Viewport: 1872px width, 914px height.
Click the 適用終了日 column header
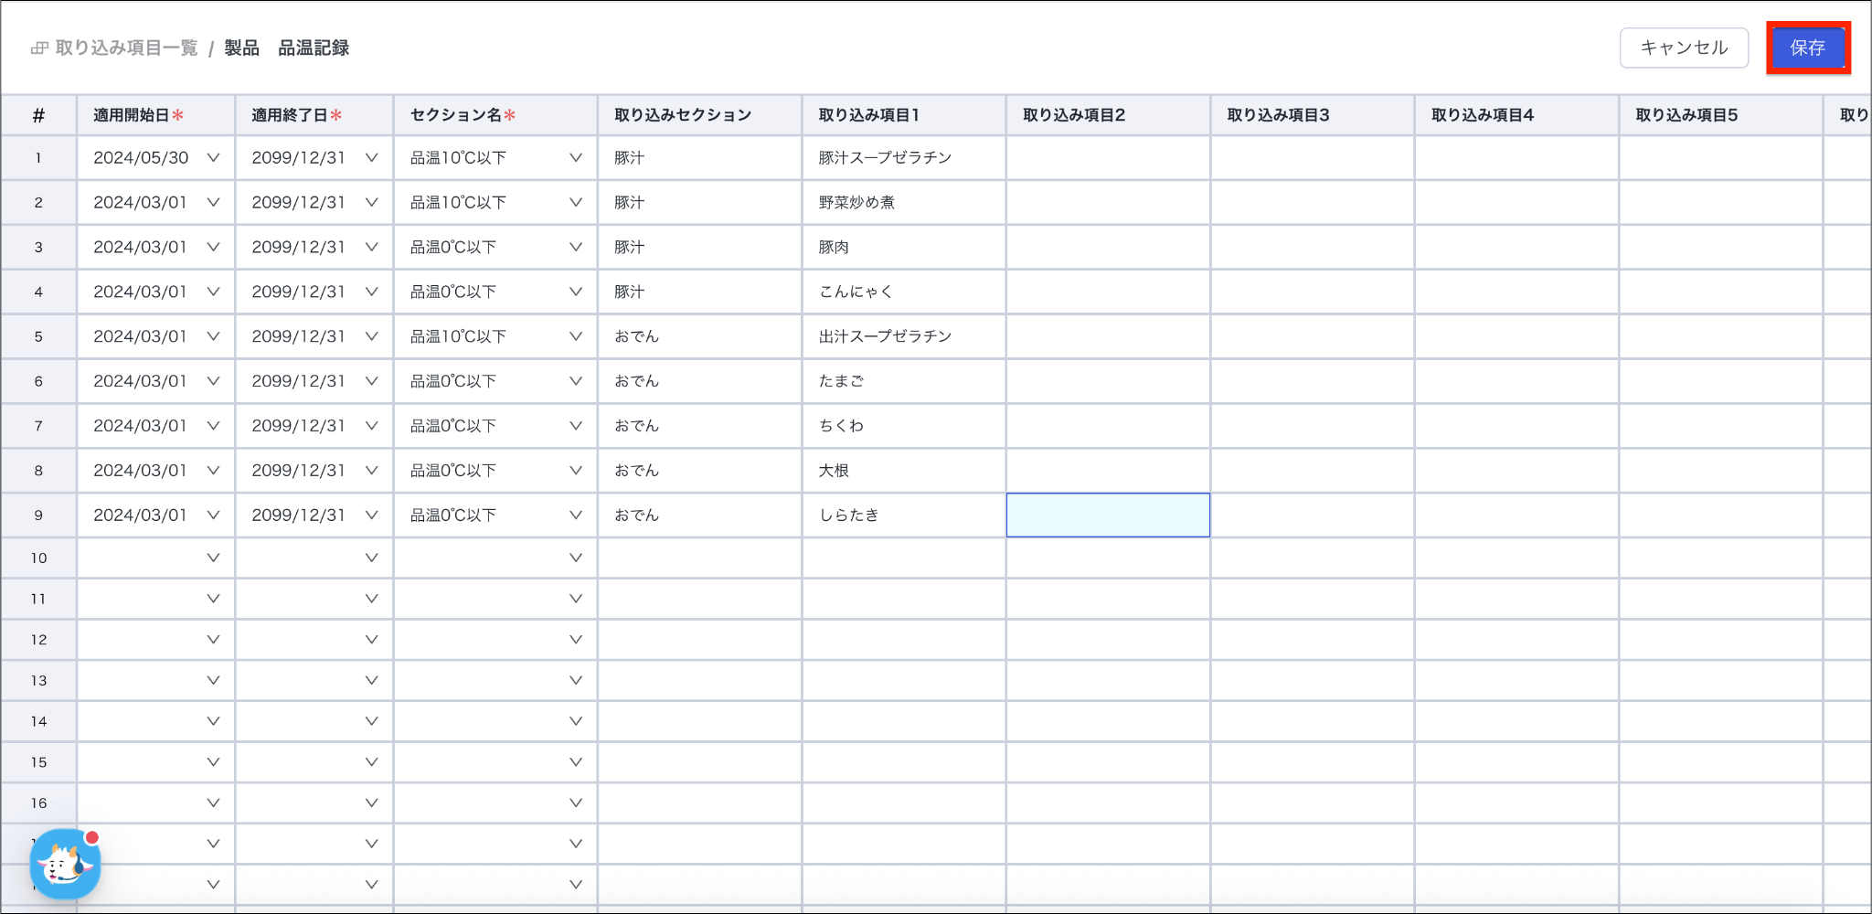pos(314,115)
